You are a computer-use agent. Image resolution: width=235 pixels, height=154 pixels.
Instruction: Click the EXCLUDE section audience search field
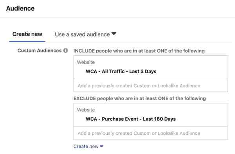pos(151,133)
